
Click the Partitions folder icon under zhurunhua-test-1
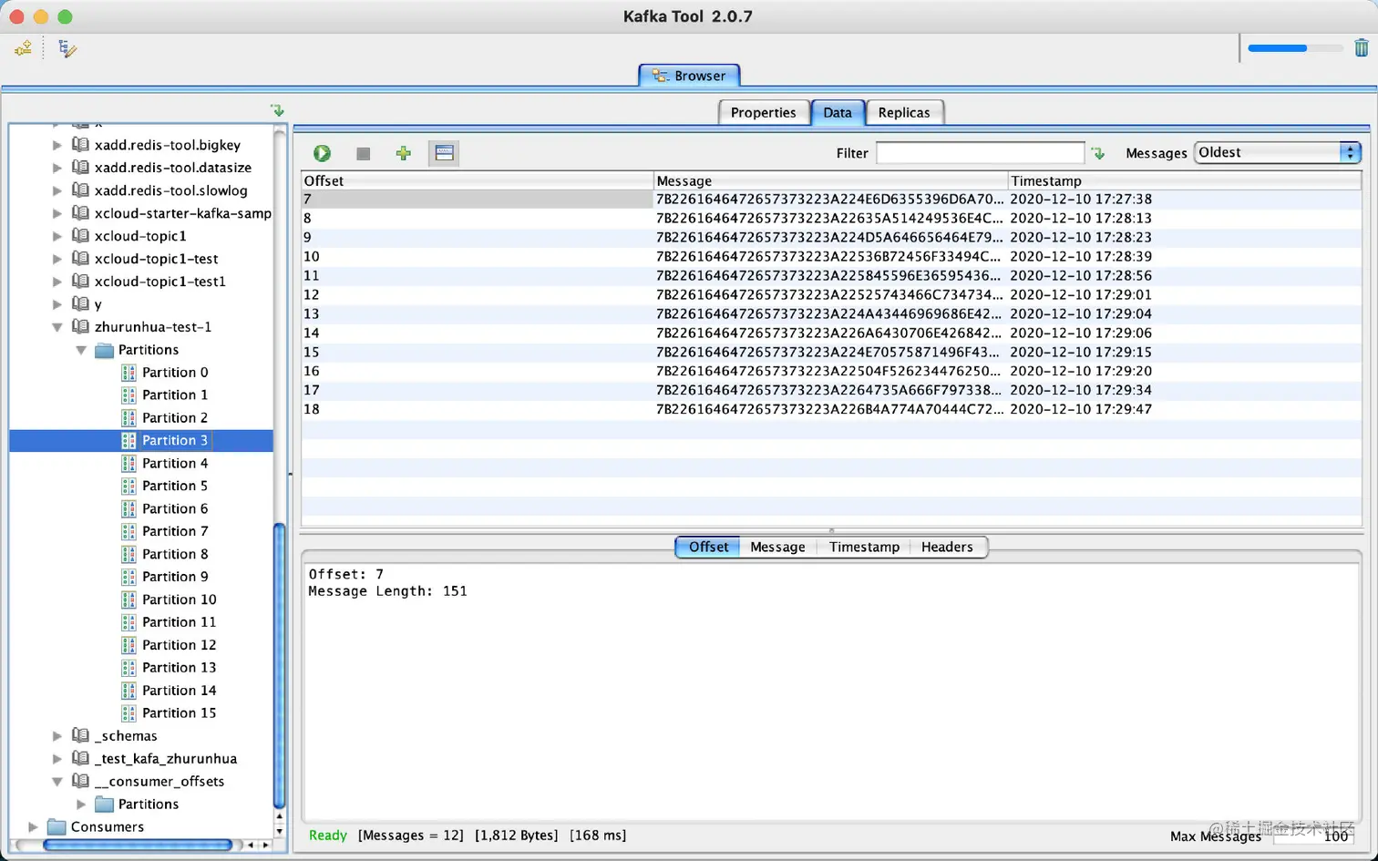point(104,350)
